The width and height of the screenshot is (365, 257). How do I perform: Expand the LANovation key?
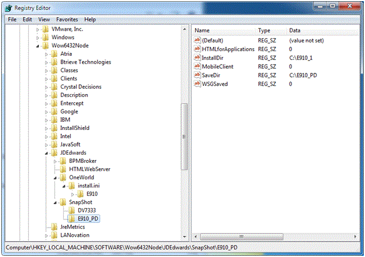tap(47, 236)
